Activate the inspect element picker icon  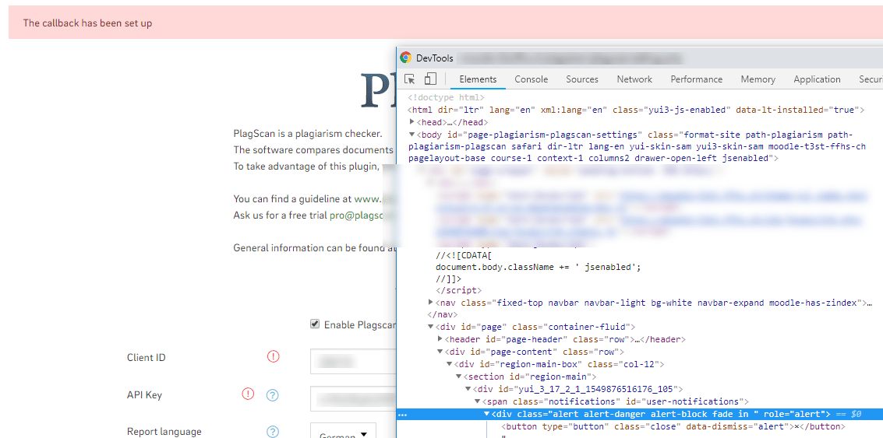coord(409,79)
